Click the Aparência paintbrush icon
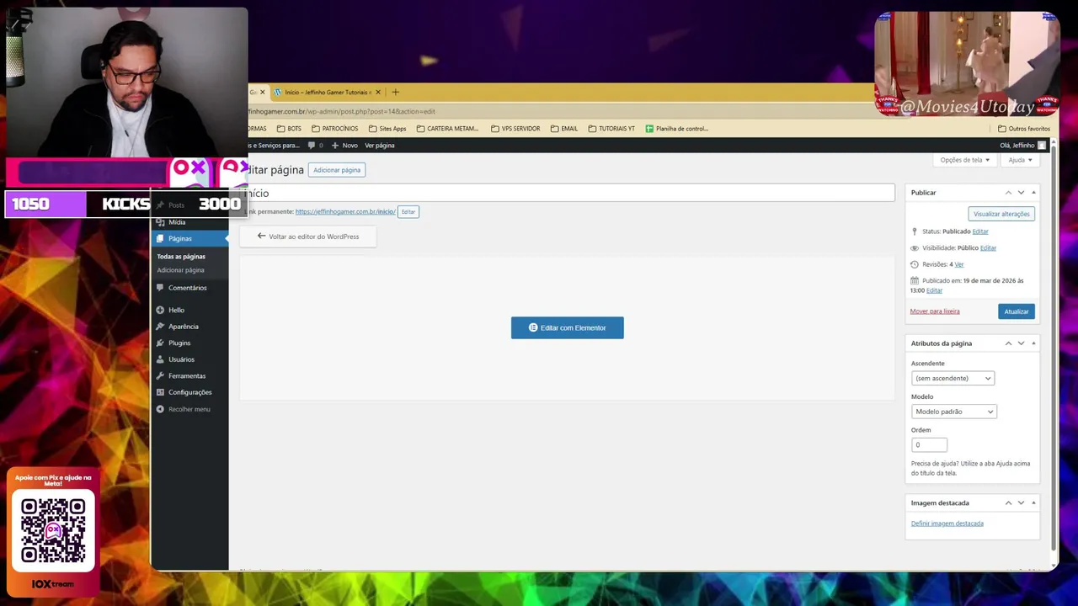Screen dimensions: 1078x606 160,327
